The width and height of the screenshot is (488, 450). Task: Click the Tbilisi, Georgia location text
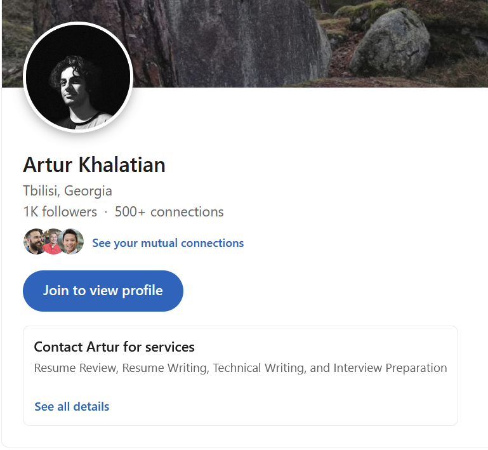pyautogui.click(x=67, y=190)
